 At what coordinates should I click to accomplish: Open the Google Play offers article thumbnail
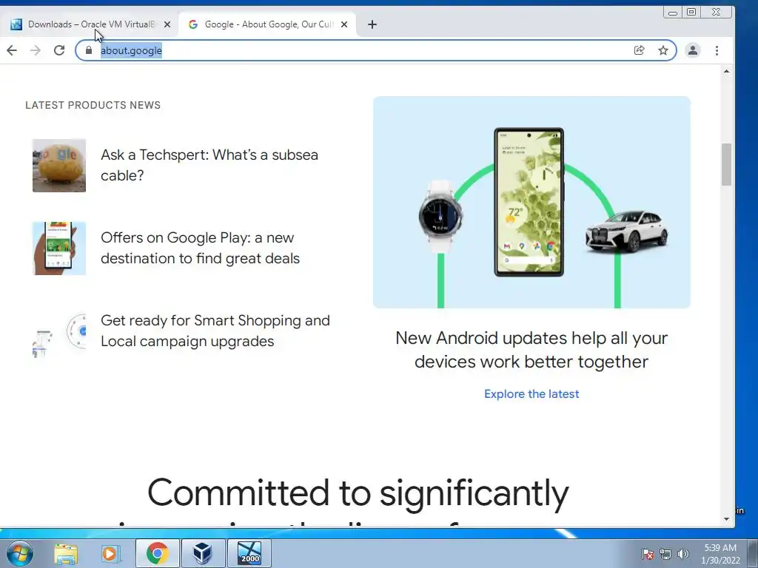point(59,248)
